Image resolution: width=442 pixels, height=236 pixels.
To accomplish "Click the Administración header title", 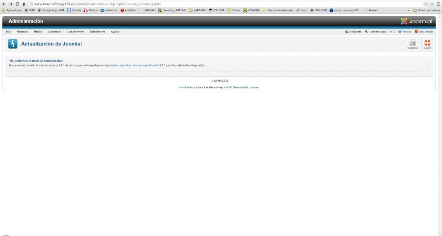I will coord(26,21).
